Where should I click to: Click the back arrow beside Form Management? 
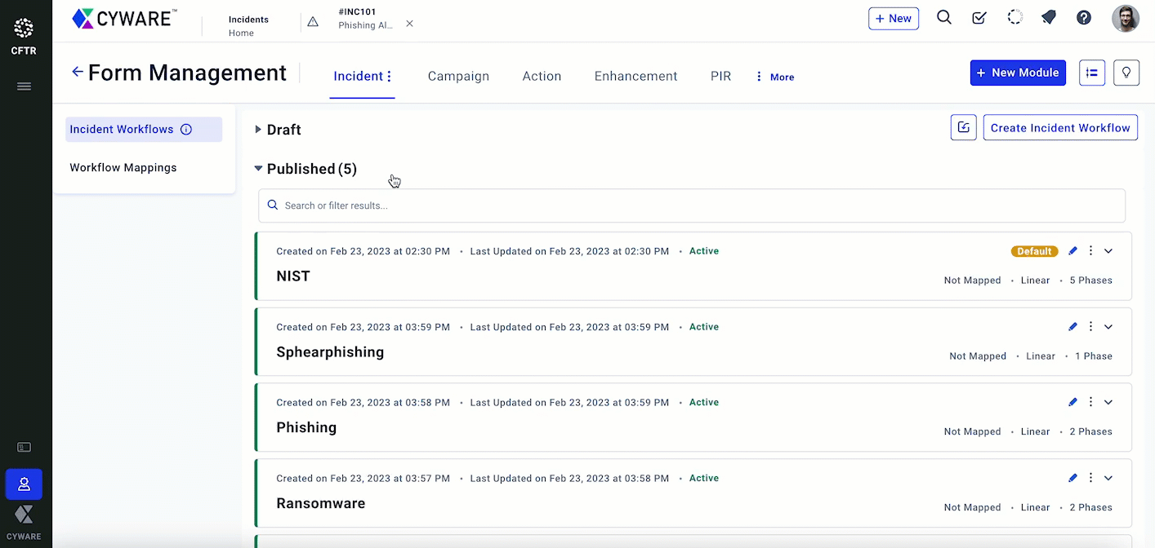[78, 72]
